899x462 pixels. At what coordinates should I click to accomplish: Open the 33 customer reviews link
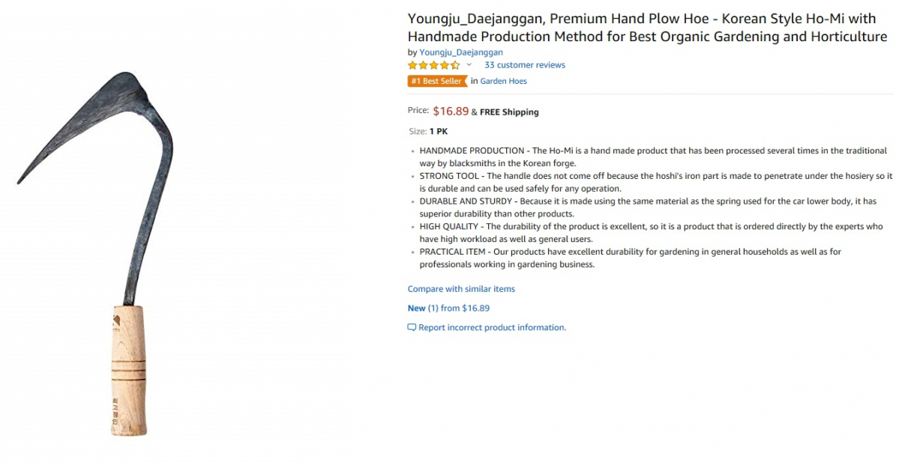(x=525, y=65)
